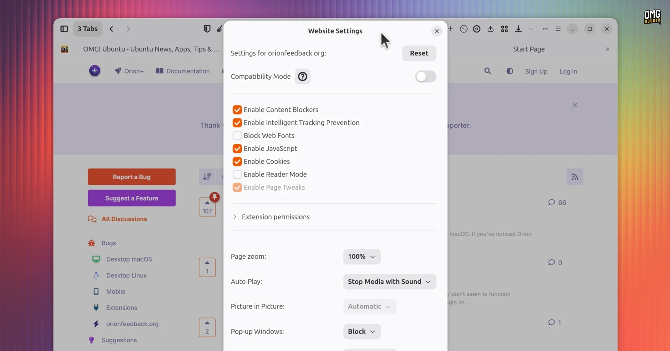The width and height of the screenshot is (670, 351).
Task: Expand the toolbar overflow chevron
Action: [531, 29]
